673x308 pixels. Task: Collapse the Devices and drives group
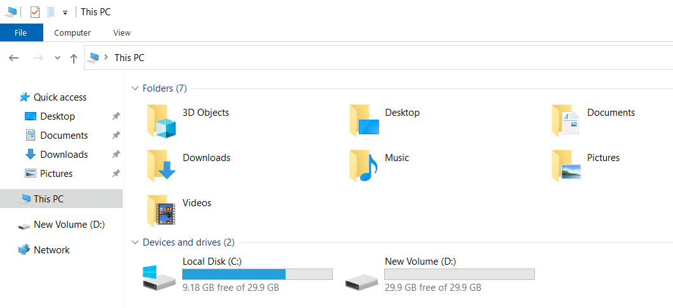(x=134, y=242)
